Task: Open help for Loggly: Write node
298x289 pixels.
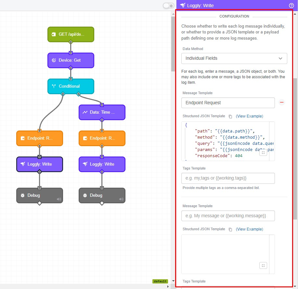Action: coord(292,6)
